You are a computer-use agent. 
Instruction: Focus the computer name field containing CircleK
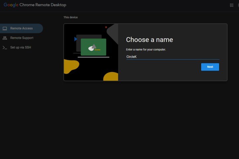click(173, 57)
